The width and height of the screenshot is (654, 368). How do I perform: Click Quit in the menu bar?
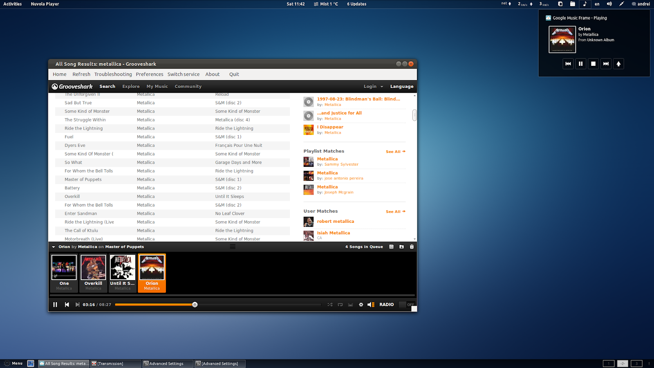pos(234,74)
